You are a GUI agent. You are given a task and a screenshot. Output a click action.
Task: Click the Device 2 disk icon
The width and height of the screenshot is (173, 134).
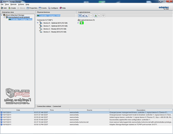pos(41,29)
